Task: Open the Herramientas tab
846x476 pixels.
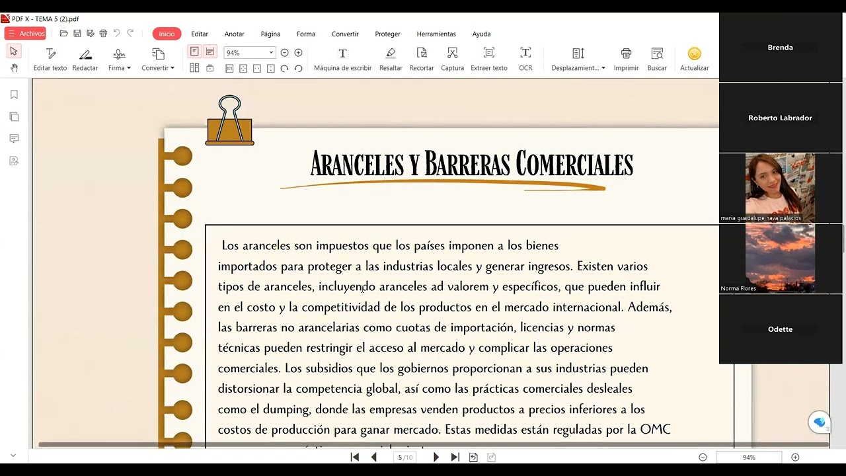Action: pyautogui.click(x=436, y=34)
